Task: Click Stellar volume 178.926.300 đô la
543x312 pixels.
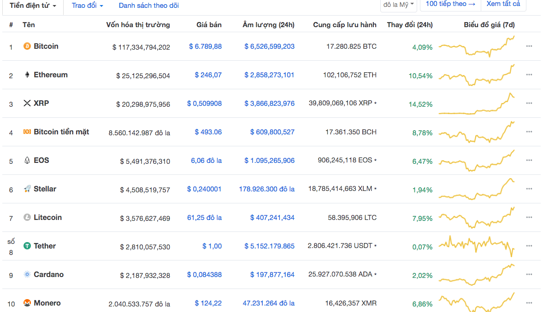Action: pyautogui.click(x=266, y=189)
